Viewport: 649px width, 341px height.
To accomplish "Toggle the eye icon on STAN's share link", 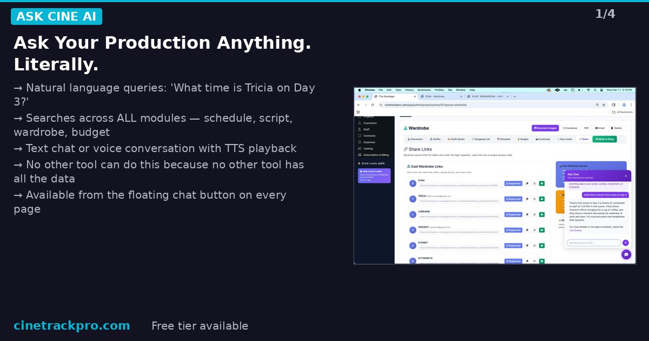I will pyautogui.click(x=527, y=183).
